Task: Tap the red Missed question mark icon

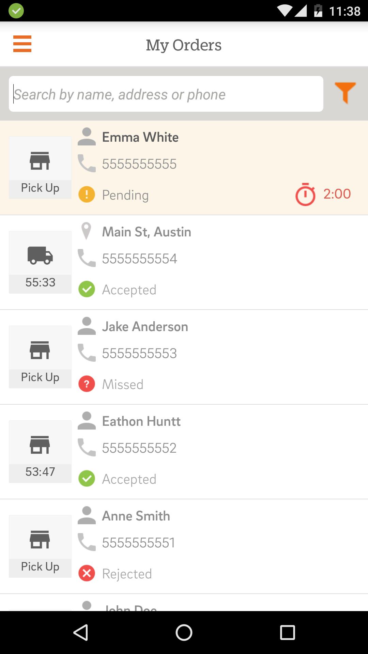Action: (87, 384)
